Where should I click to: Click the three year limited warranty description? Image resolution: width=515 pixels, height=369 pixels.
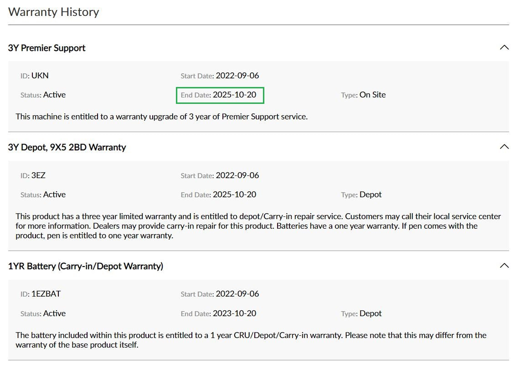258,226
